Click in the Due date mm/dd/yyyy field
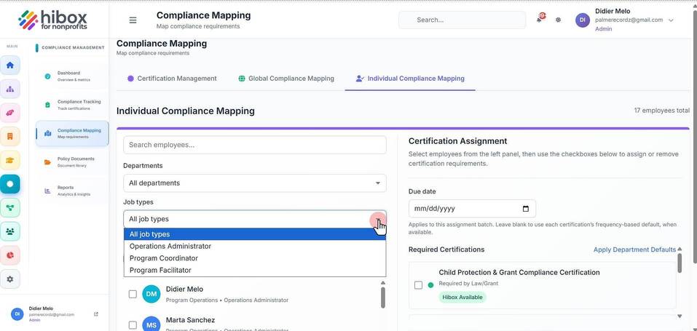Image resolution: width=697 pixels, height=331 pixels. (x=472, y=208)
